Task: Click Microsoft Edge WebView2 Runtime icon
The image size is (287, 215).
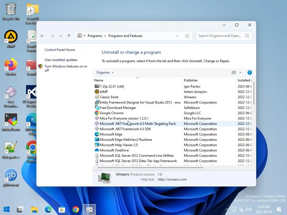Action: pyautogui.click(x=97, y=139)
